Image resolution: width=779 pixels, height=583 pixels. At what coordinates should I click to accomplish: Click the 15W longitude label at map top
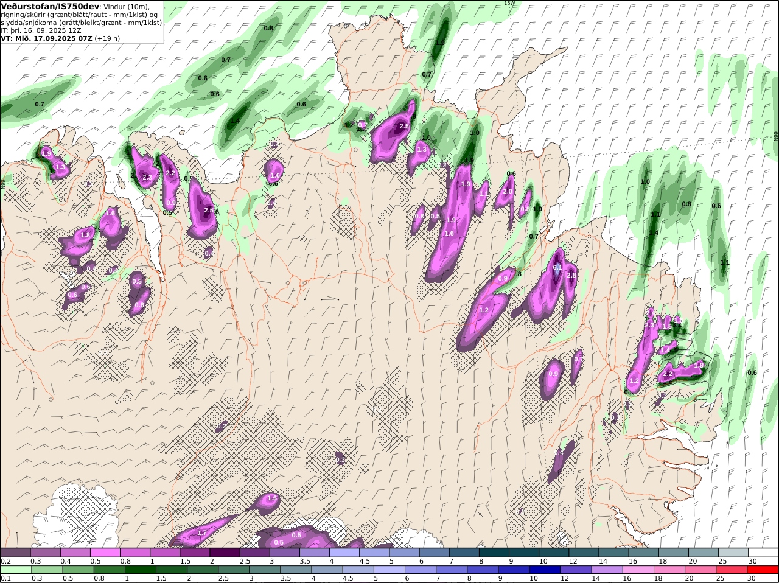click(x=509, y=3)
